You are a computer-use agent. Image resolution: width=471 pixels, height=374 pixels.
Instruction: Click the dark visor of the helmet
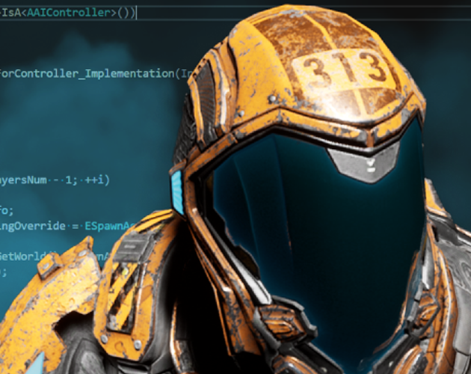tap(299, 224)
